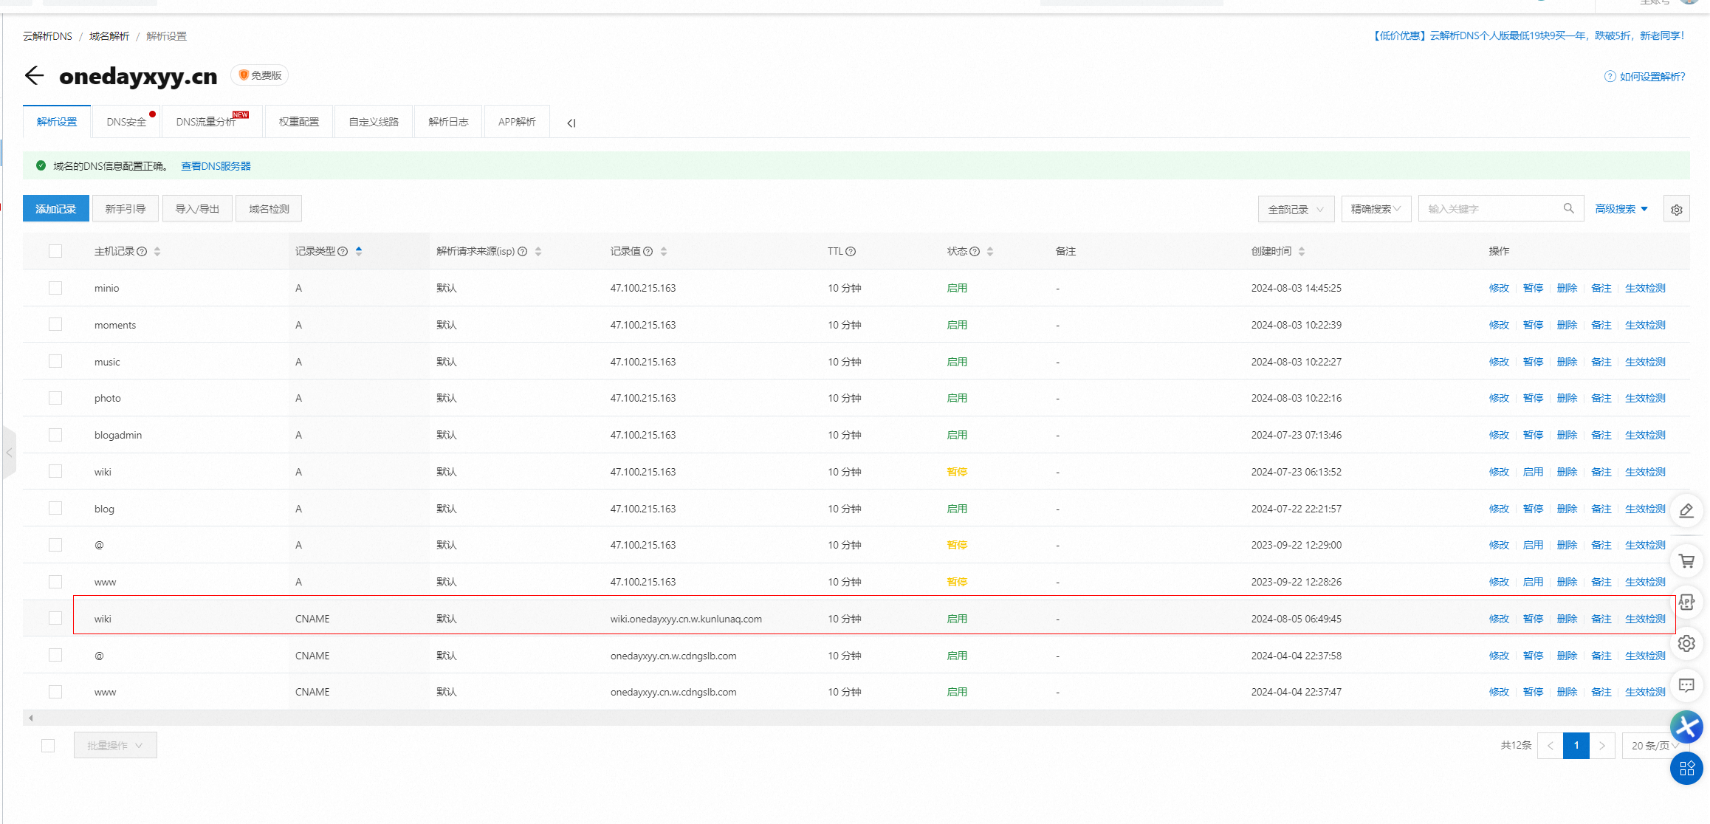Click 暂停 for the blog record

coord(1533,509)
